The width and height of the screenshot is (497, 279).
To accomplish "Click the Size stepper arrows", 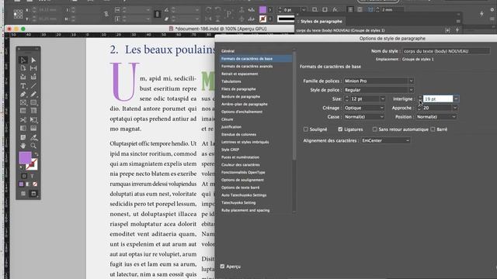I will point(346,98).
